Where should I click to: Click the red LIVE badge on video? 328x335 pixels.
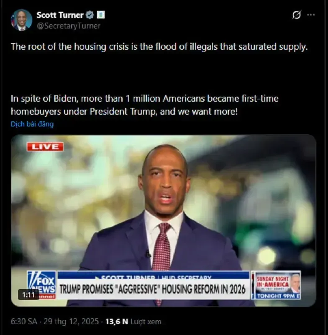(45, 147)
